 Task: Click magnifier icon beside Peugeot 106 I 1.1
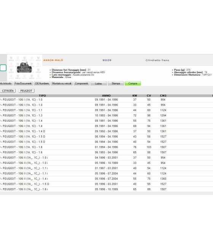1,110
